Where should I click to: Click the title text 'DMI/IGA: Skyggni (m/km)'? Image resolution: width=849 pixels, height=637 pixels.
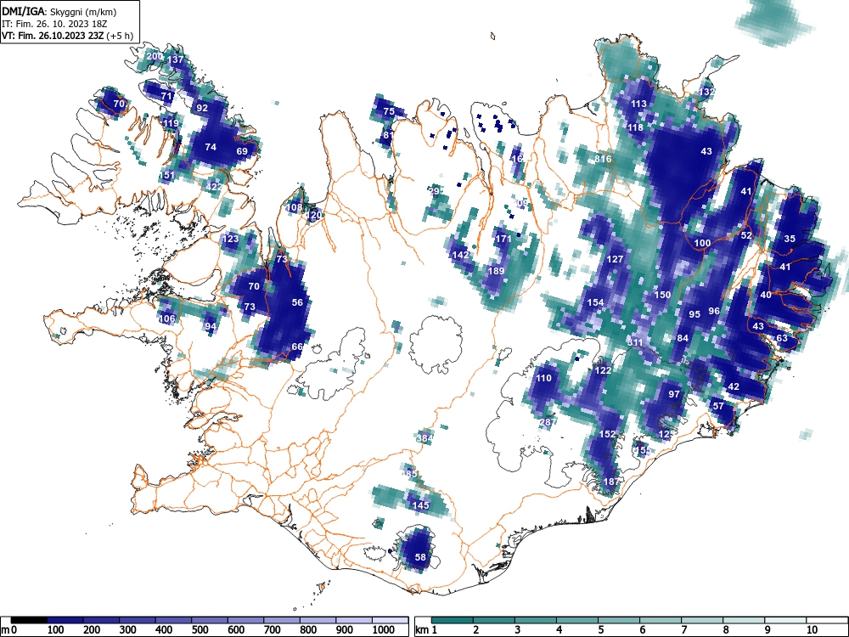(59, 12)
